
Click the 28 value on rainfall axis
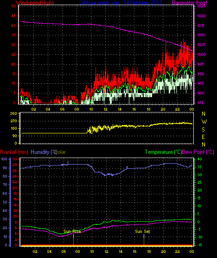point(15,165)
